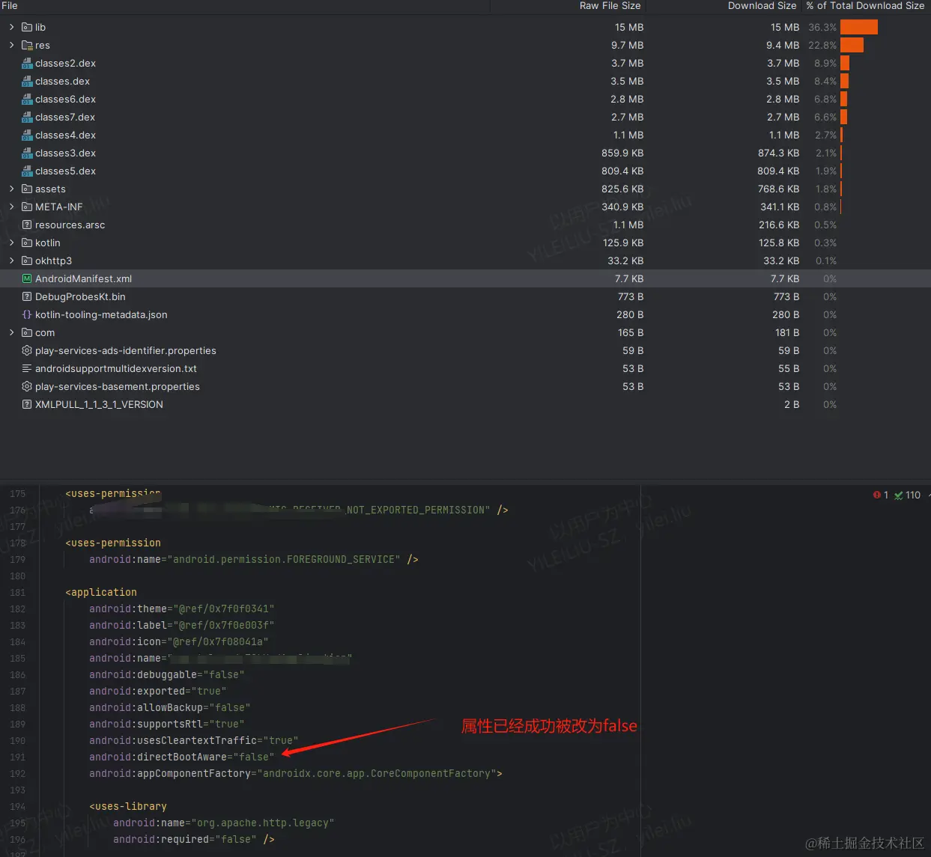Screen dimensions: 931x857
Task: Expand the com folder
Action: (11, 332)
